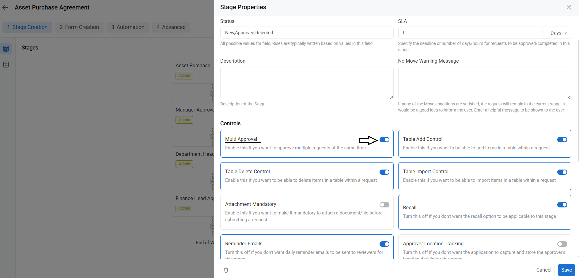
Task: Turn on Approver Location Tracking toggle
Action: coord(562,244)
